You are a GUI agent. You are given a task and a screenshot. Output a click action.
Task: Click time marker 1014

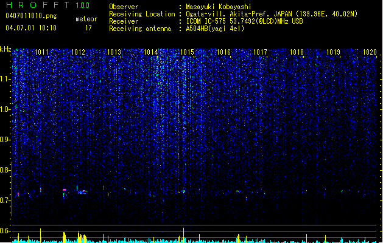tap(151, 52)
